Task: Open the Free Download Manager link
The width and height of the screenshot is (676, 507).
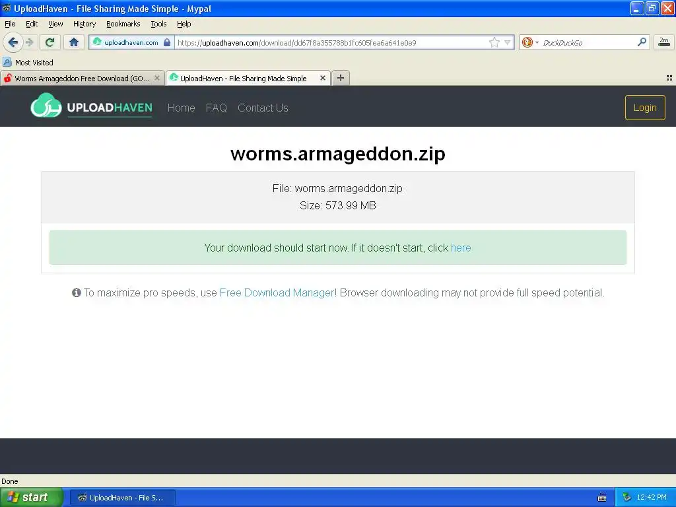Action: (277, 292)
